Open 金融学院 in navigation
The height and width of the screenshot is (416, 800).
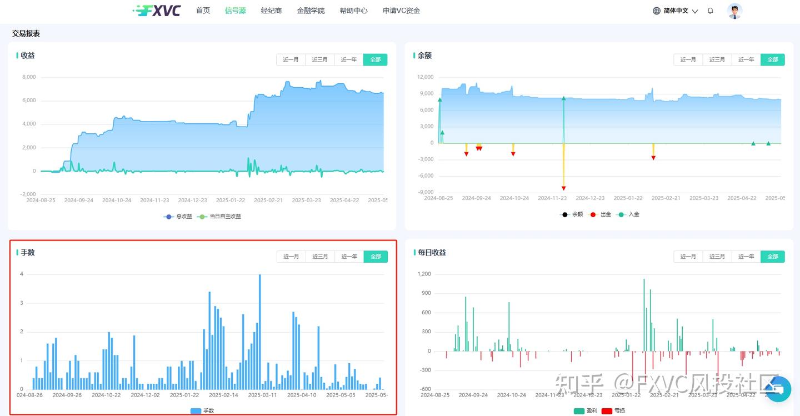coord(311,11)
